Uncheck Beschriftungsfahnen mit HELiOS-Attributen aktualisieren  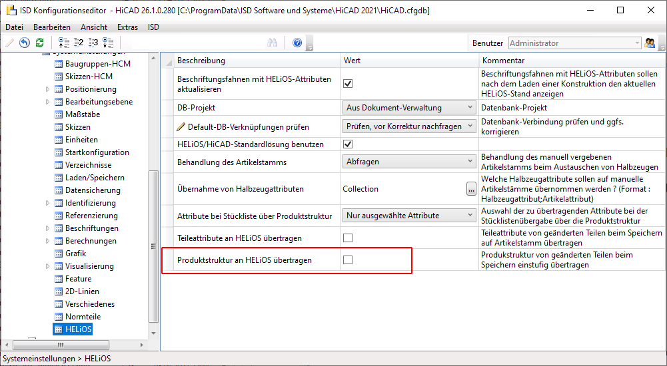pyautogui.click(x=348, y=84)
